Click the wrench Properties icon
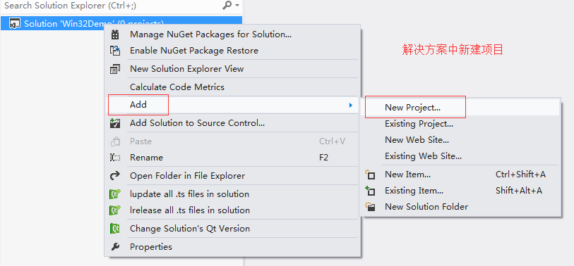Image resolution: width=574 pixels, height=266 pixels. click(x=115, y=247)
